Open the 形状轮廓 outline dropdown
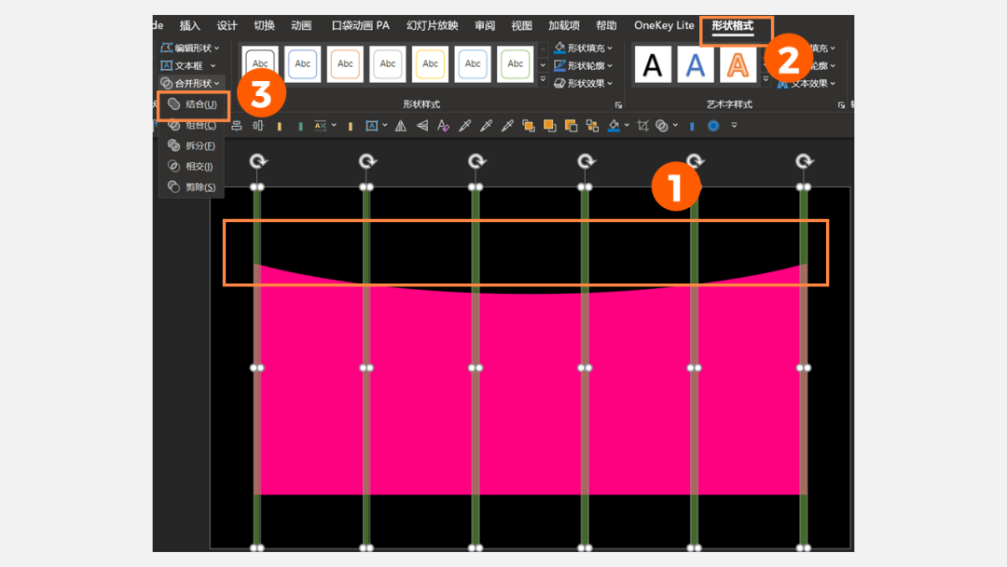This screenshot has height=567, width=1007. (585, 65)
